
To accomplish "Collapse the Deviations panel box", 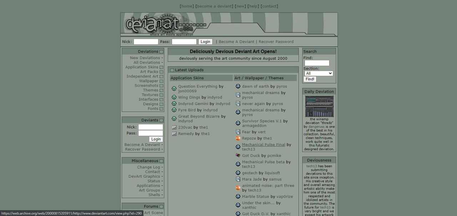I will [x=162, y=51].
